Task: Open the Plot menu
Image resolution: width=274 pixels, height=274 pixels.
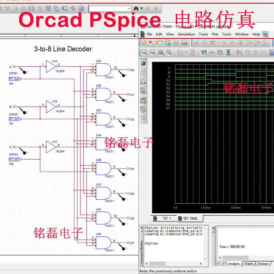Action: pyautogui.click(x=215, y=34)
